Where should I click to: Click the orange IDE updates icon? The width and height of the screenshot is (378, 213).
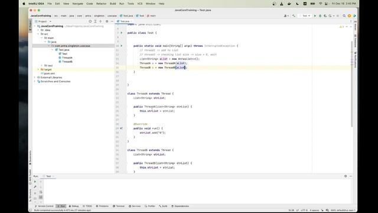(349, 16)
